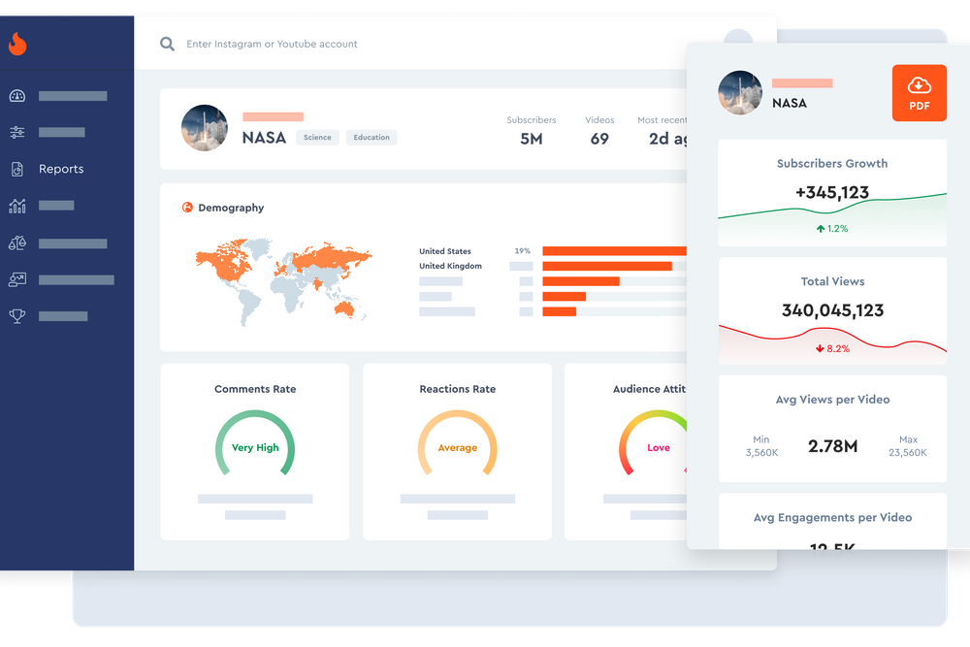Focus the Instagram or Youtube account search field

tap(272, 44)
